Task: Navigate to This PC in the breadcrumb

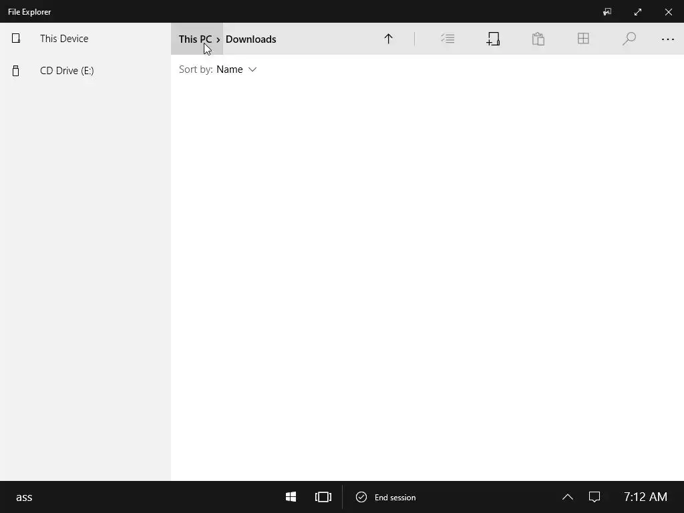Action: (x=195, y=39)
